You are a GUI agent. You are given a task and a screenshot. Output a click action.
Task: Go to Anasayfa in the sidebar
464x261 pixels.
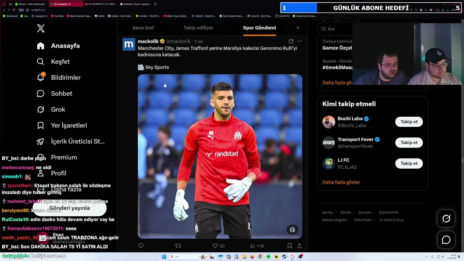(x=58, y=46)
